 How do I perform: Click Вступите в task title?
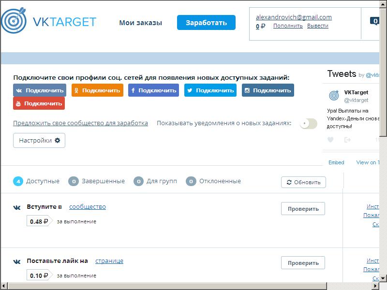(x=44, y=207)
